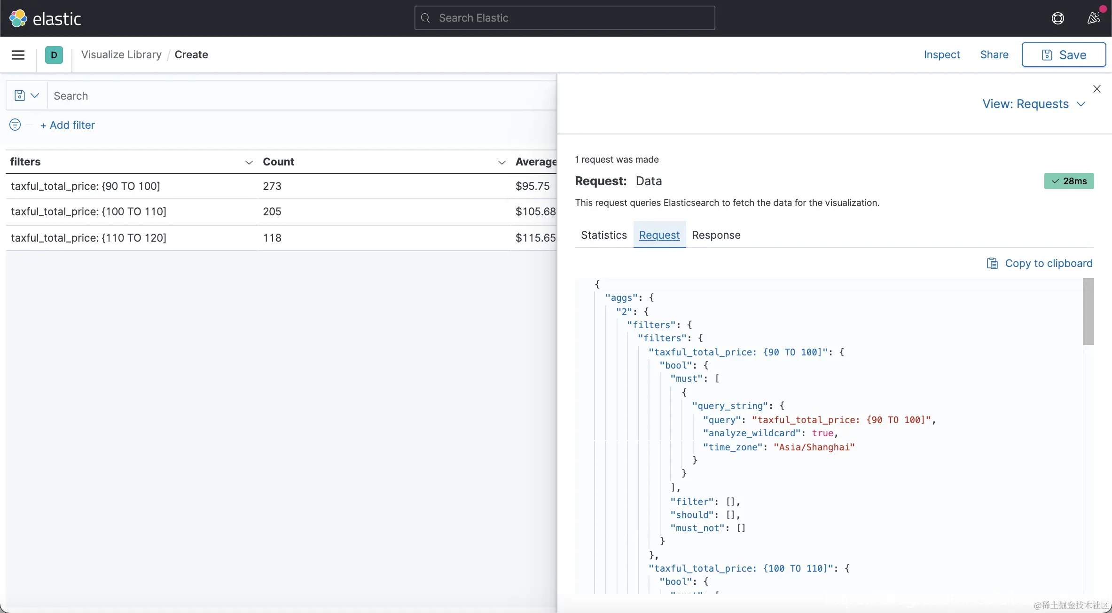Expand the View: Requests dropdown
1112x613 pixels.
point(1034,104)
